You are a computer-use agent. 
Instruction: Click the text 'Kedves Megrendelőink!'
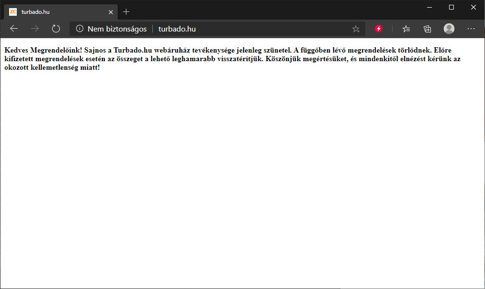pyautogui.click(x=43, y=50)
